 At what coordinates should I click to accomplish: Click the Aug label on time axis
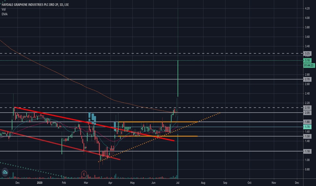[203, 183]
